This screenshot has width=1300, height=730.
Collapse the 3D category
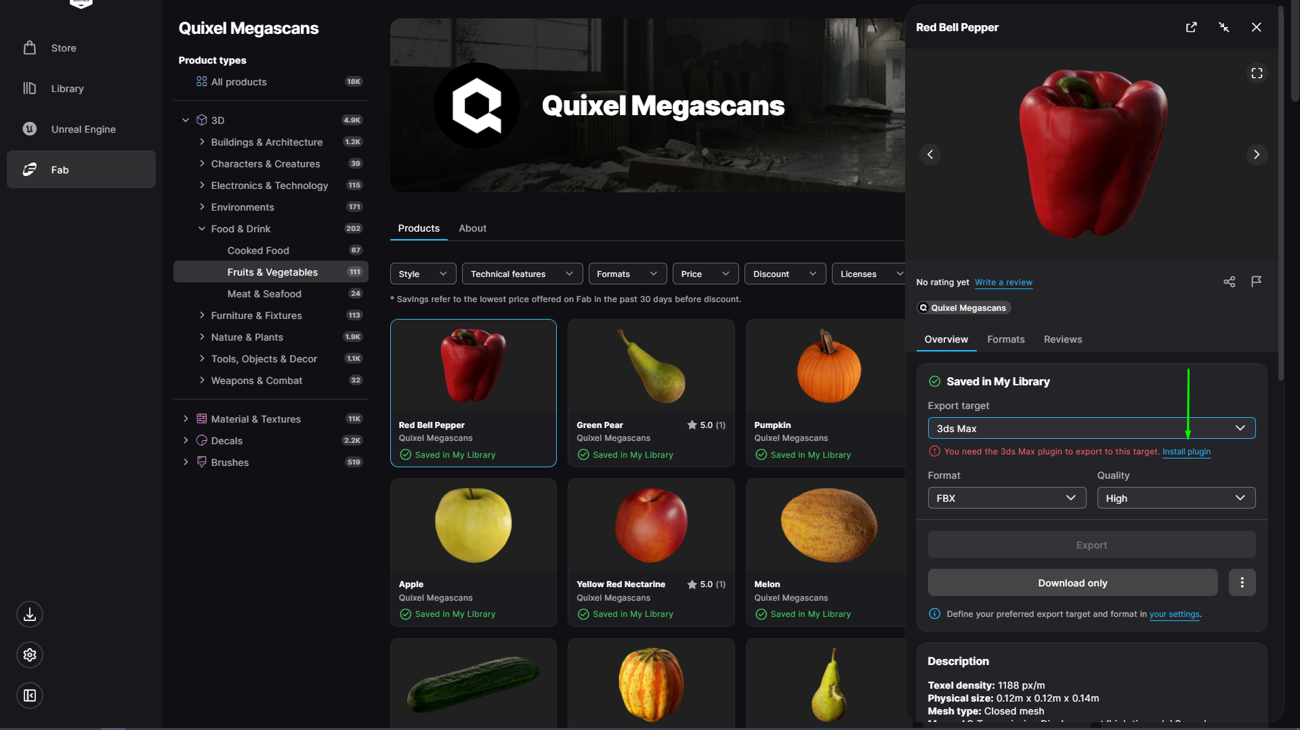(x=186, y=121)
